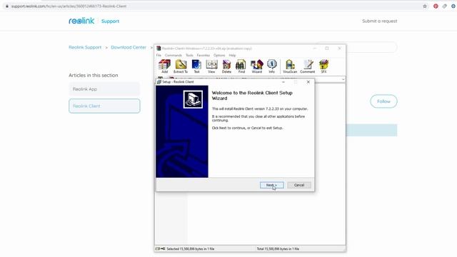This screenshot has height=257, width=457.
Task: Click the WinRAR status bar drive icon
Action: 158,249
